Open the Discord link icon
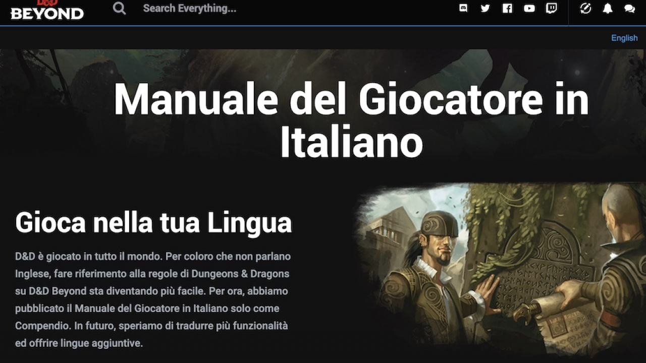Image resolution: width=646 pixels, height=363 pixels. click(463, 8)
